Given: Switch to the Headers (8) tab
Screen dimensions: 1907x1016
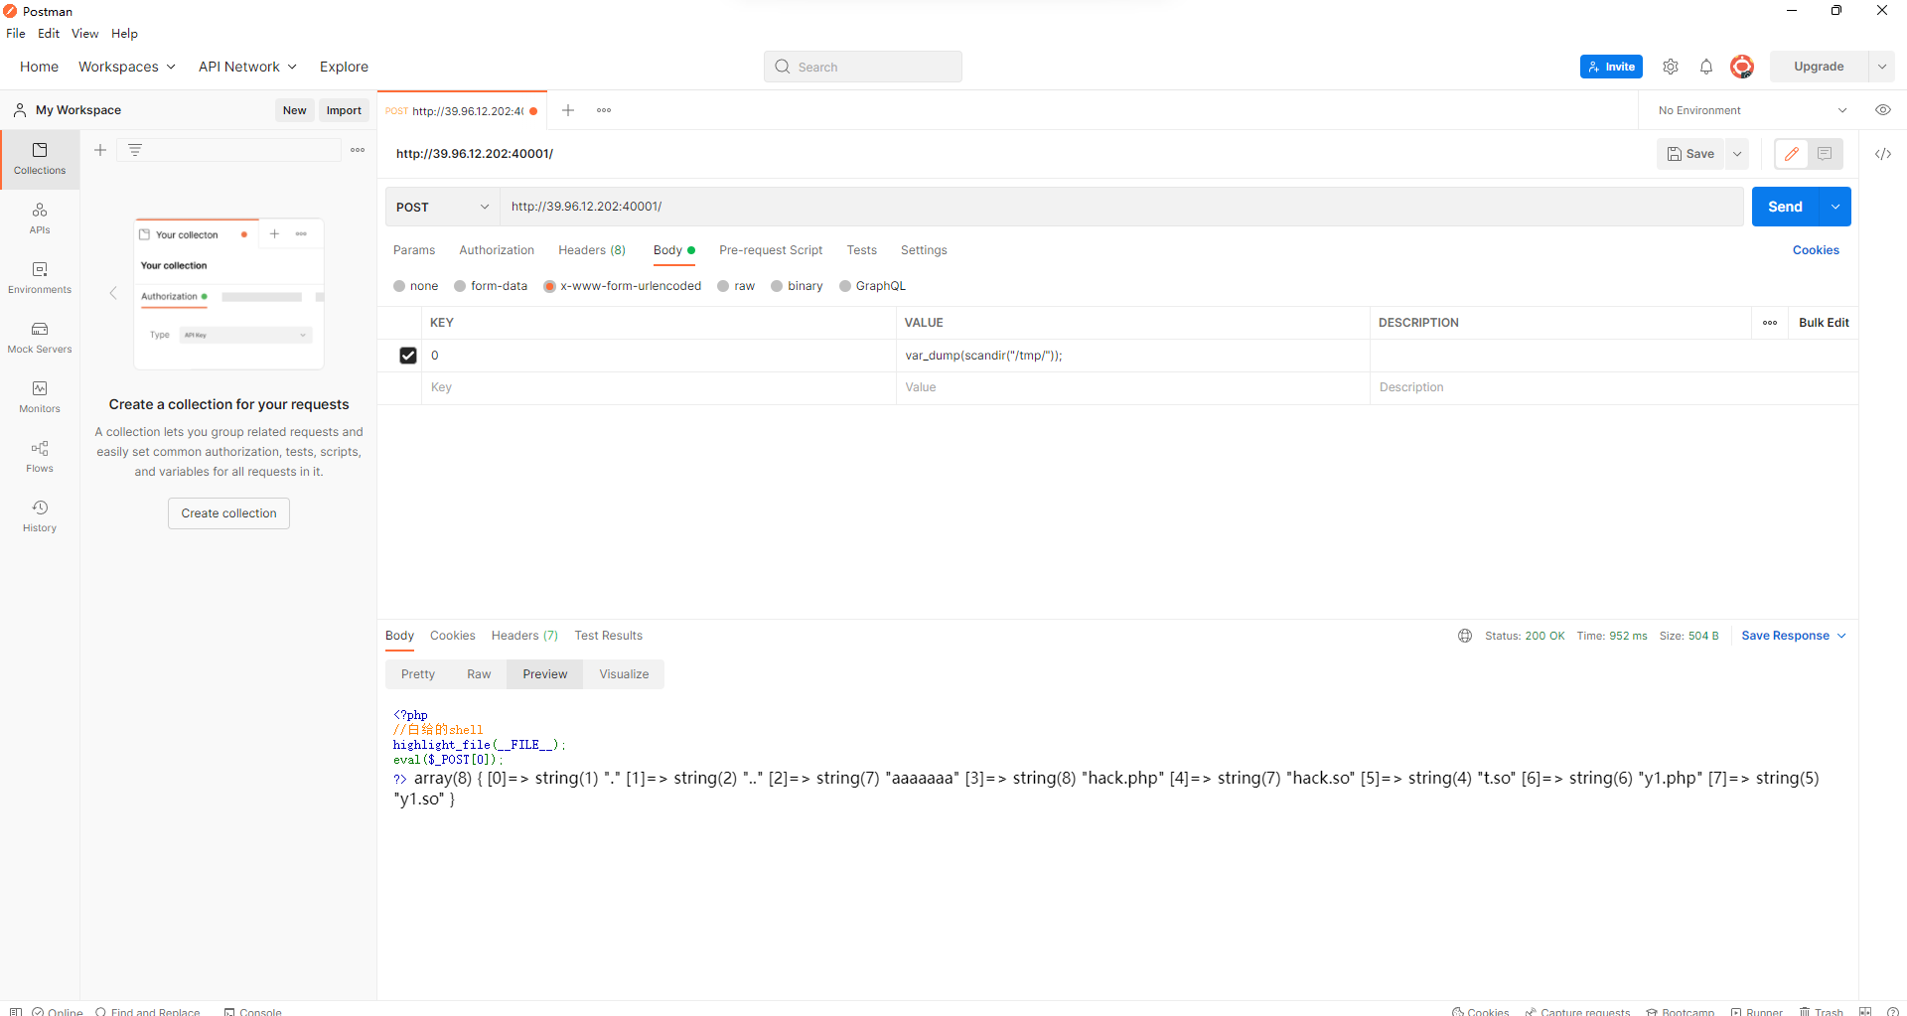Looking at the screenshot, I should click(592, 250).
